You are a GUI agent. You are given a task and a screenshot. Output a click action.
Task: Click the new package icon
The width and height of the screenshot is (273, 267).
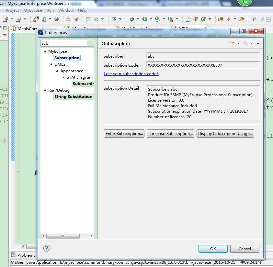(196, 19)
